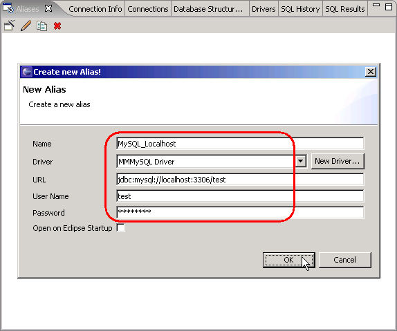Click the red X delete alias icon
397x331 pixels.
57,26
